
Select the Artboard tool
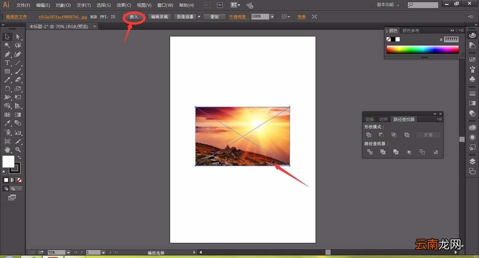click(7, 141)
